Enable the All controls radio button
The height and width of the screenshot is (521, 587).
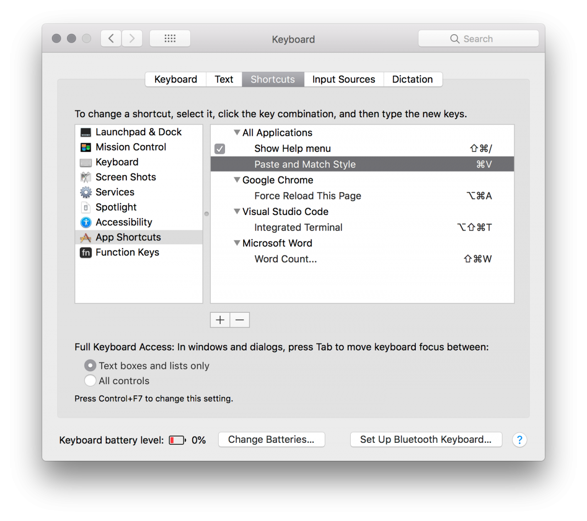pyautogui.click(x=90, y=381)
